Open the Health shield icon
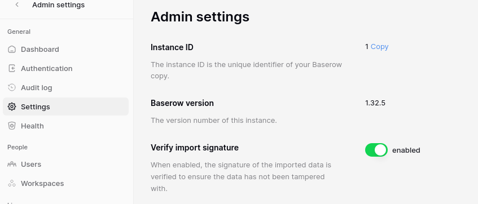 tap(12, 126)
